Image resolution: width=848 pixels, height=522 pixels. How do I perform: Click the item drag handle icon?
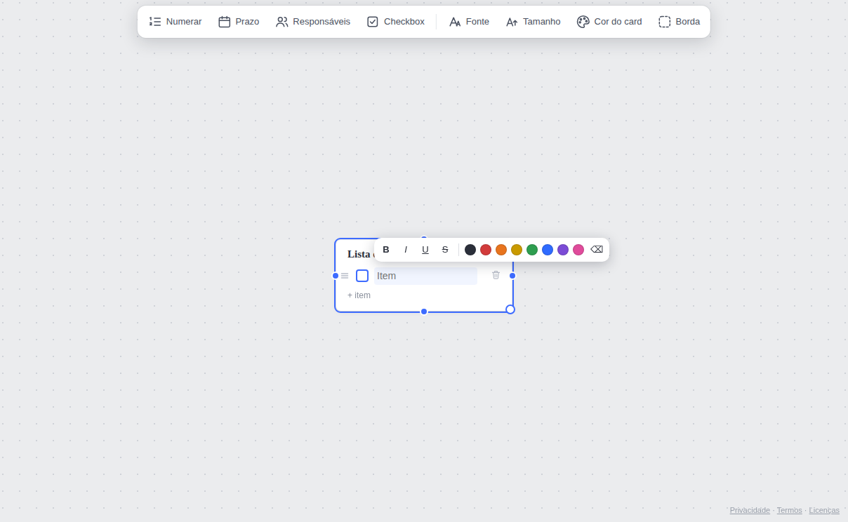[x=345, y=276]
